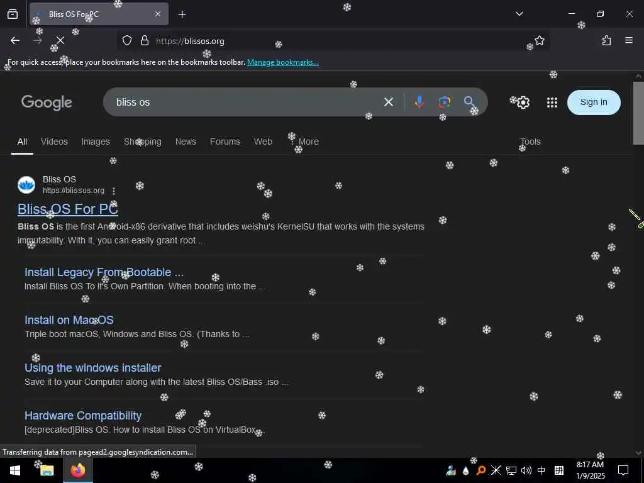This screenshot has width=644, height=483.
Task: Open Google quick settings gear
Action: click(x=523, y=103)
